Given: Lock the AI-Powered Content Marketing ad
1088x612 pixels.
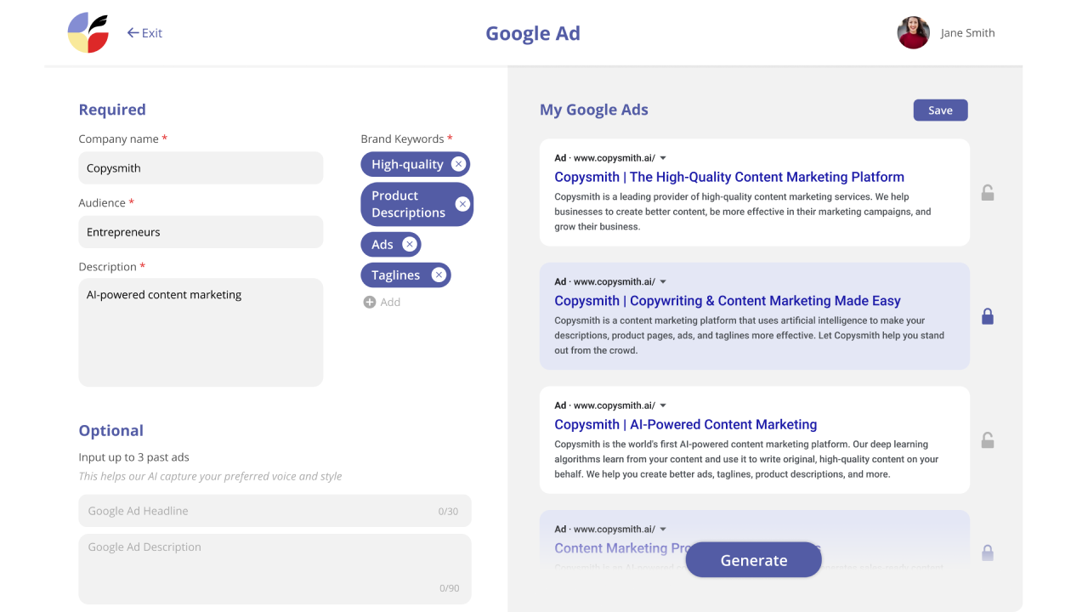Looking at the screenshot, I should pos(987,440).
